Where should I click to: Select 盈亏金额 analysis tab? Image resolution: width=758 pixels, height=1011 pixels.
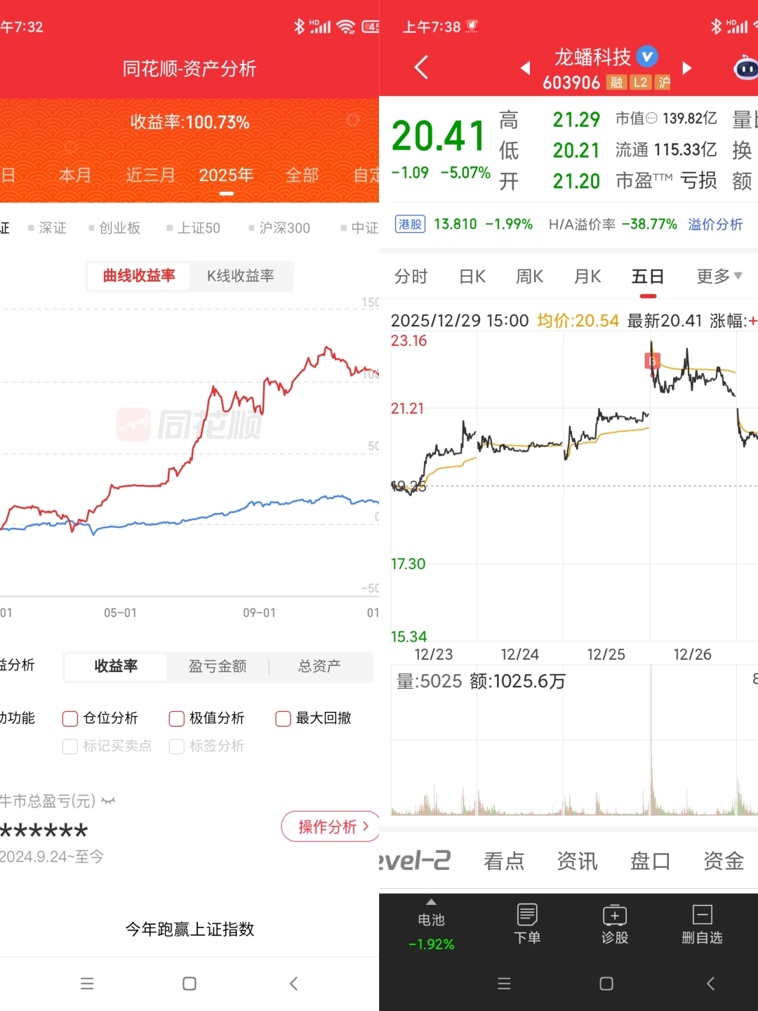pos(218,666)
